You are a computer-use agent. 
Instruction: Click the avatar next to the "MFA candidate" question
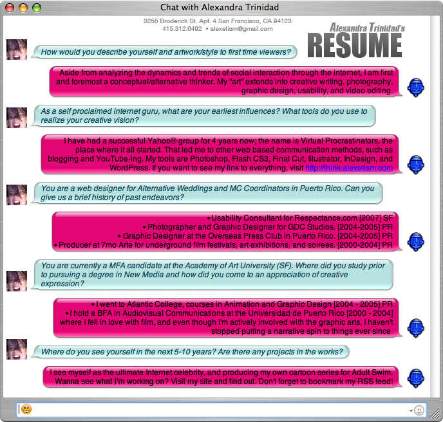coord(16,280)
